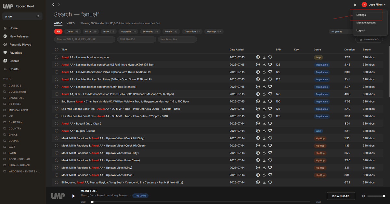Go forward using the right chevron arrow
This screenshot has height=204, width=390.
[x=59, y=5]
